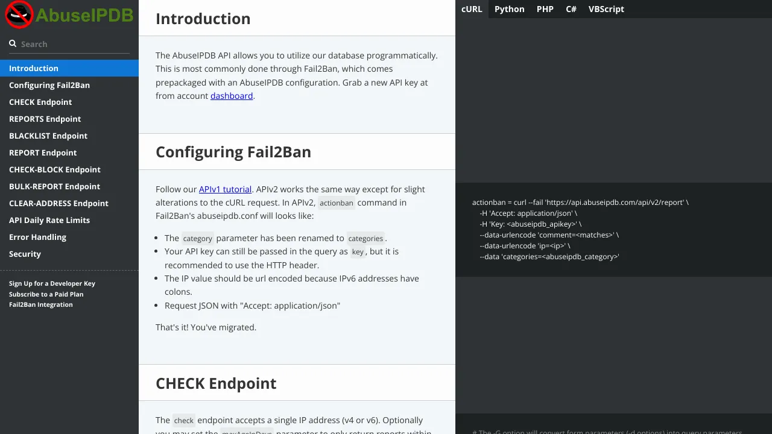772x434 pixels.
Task: Click the inline 'actionban' code word
Action: coord(337,203)
